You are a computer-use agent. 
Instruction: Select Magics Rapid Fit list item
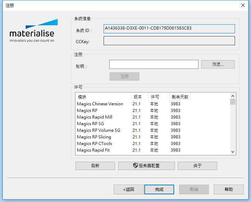[93, 150]
